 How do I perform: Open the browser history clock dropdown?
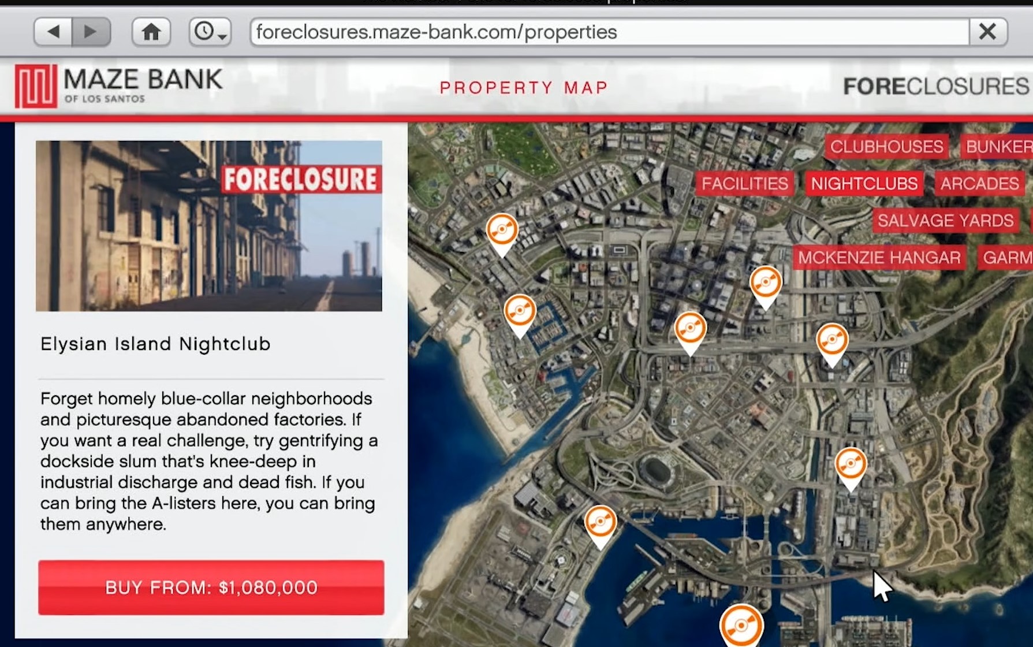pos(210,32)
